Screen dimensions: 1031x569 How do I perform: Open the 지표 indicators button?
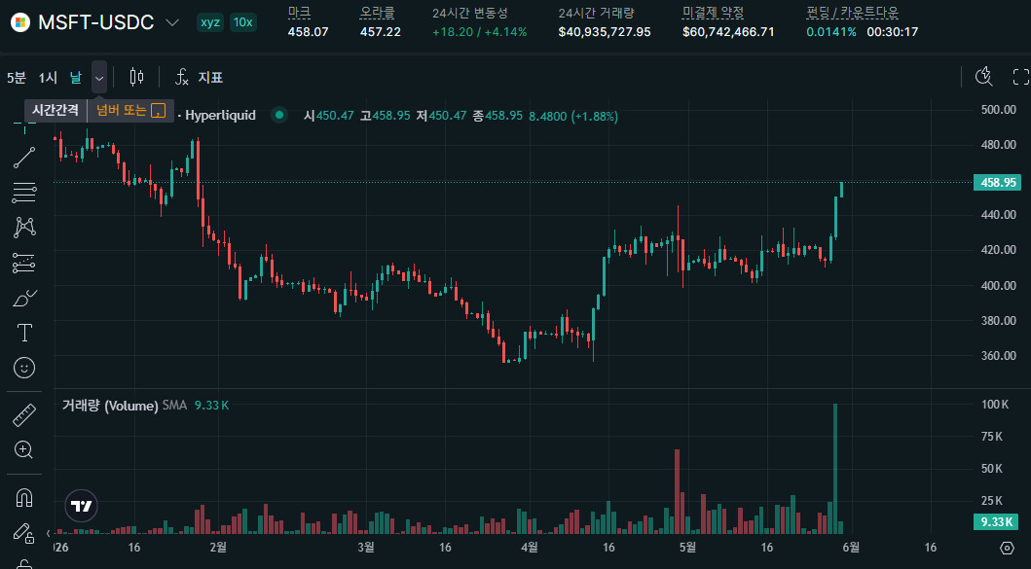tap(200, 78)
